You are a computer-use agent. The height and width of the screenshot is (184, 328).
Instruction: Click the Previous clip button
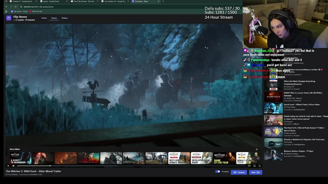(239, 172)
